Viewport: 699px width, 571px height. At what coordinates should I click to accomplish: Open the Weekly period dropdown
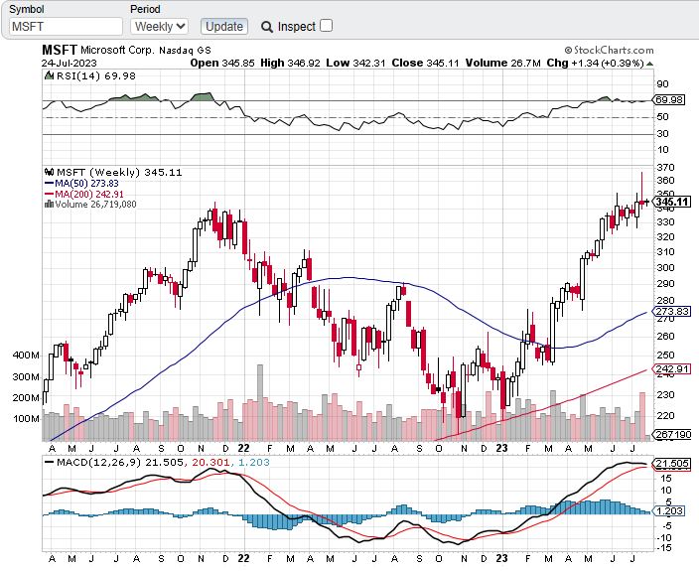tap(160, 26)
